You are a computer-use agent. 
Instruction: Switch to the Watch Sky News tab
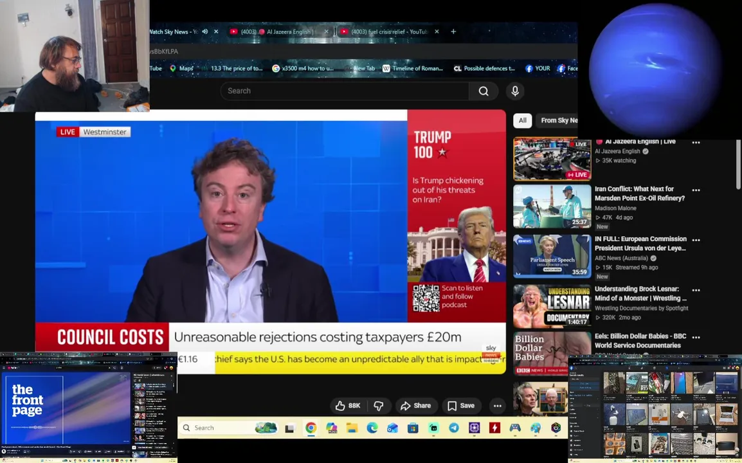(173, 32)
